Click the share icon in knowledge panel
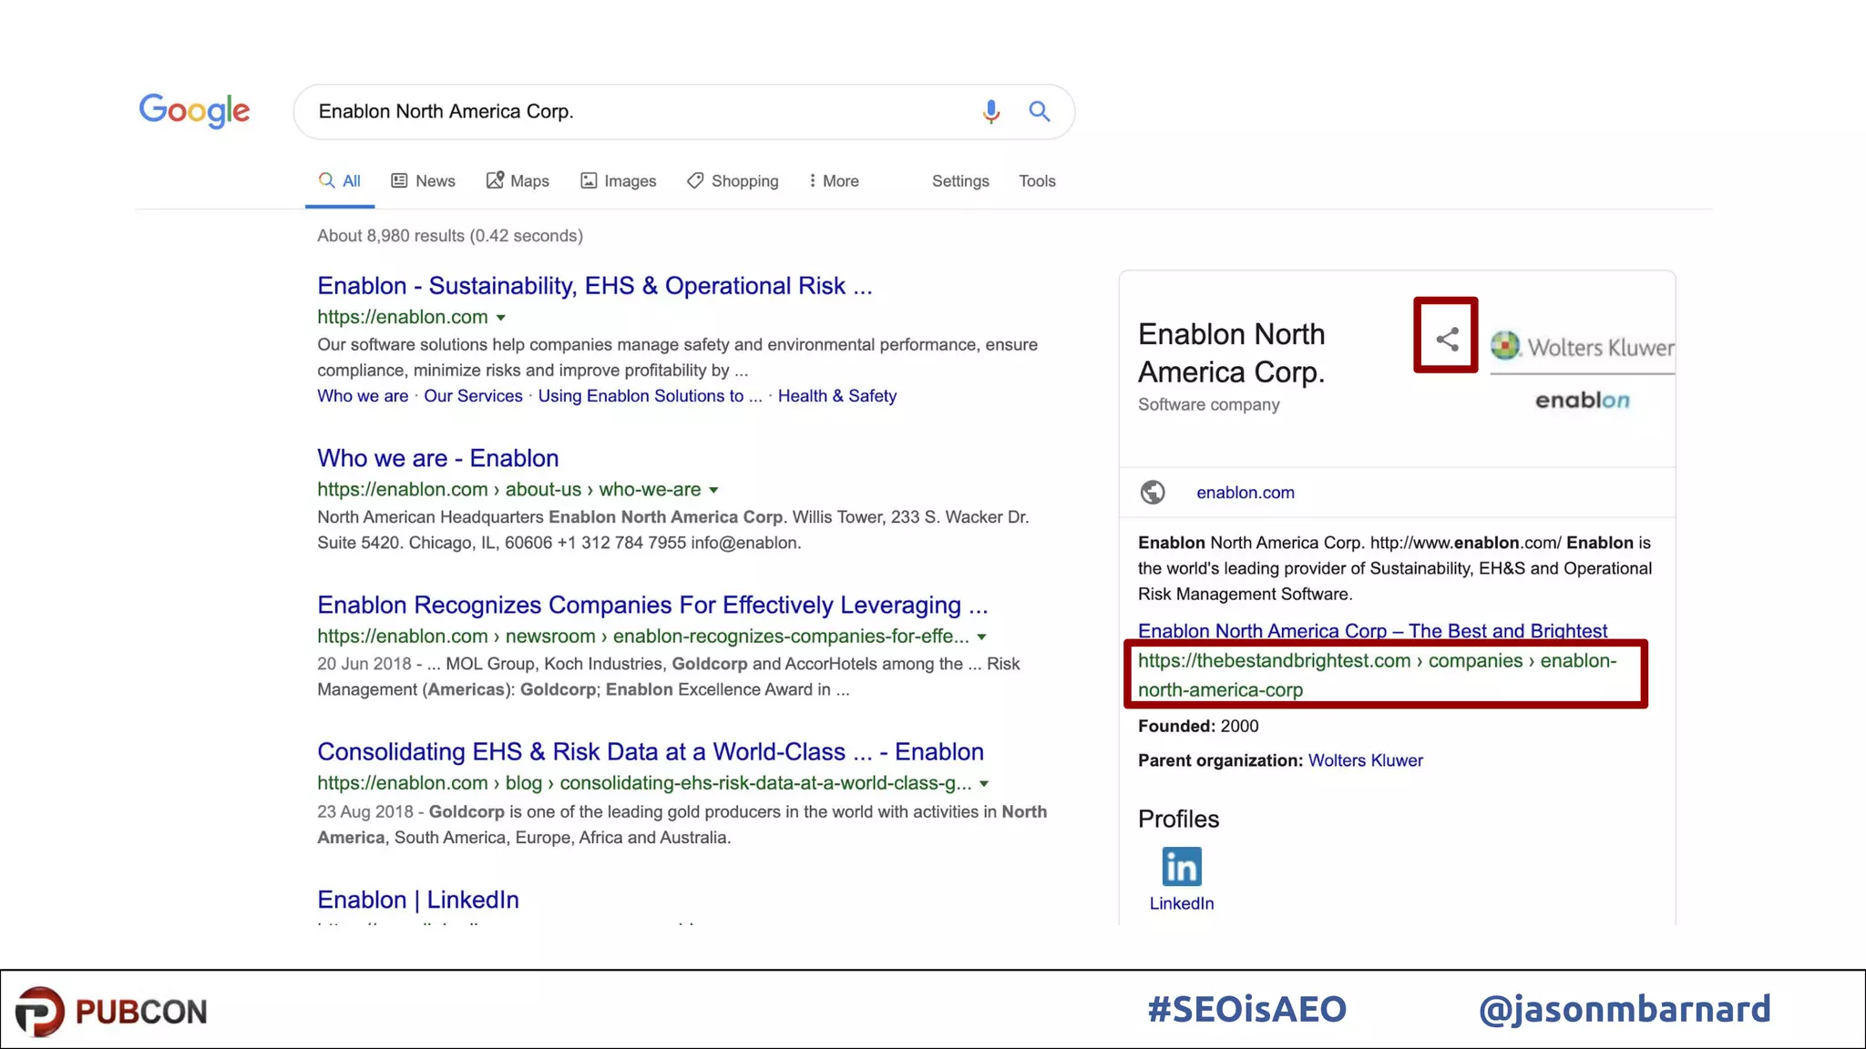 (1446, 340)
